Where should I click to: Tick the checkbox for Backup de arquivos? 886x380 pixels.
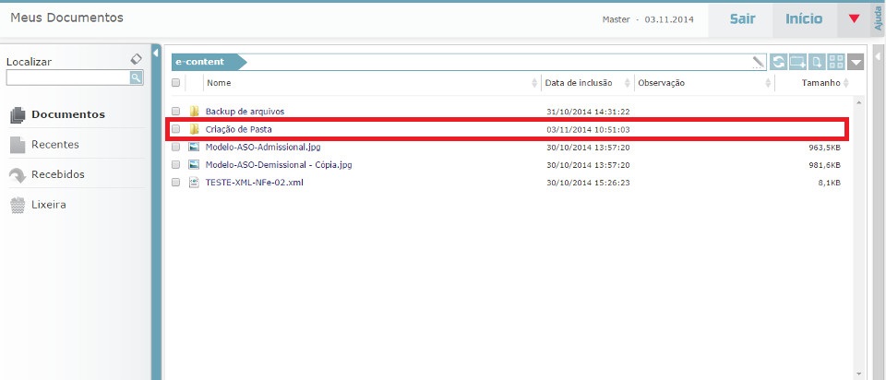(175, 112)
